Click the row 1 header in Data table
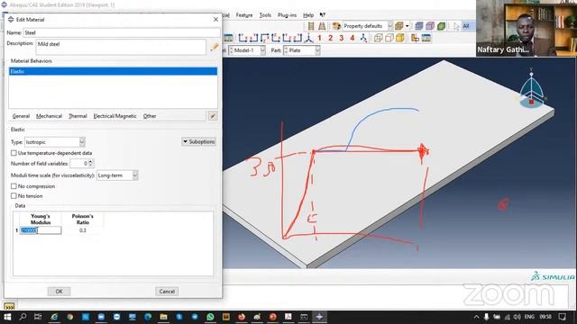Viewport: 577px width, 324px height. (16, 230)
